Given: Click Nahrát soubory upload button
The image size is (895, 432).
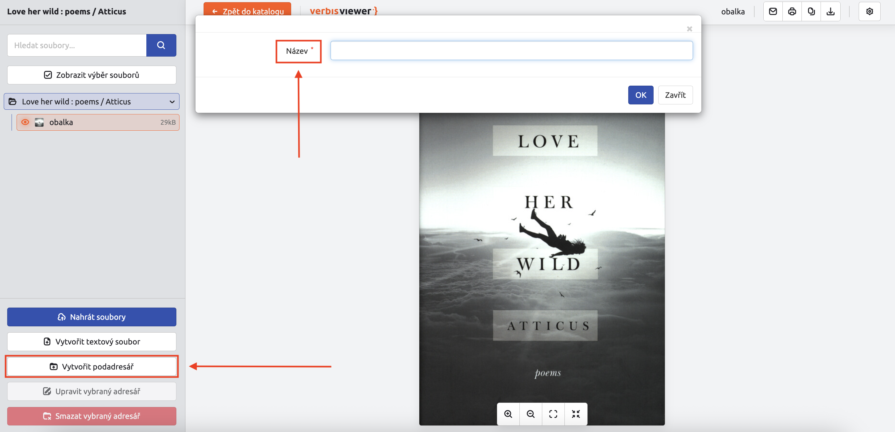Looking at the screenshot, I should click(92, 317).
